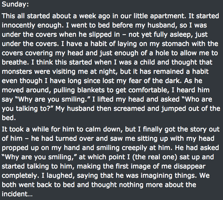Click the final word 'incident…'
Screen dimensions: 223x200
click(x=17, y=194)
